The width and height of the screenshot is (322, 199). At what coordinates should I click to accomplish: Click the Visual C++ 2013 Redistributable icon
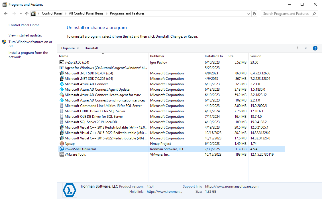[62, 127]
